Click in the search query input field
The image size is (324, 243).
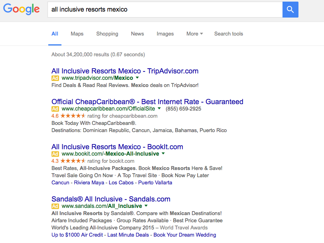click(165, 10)
